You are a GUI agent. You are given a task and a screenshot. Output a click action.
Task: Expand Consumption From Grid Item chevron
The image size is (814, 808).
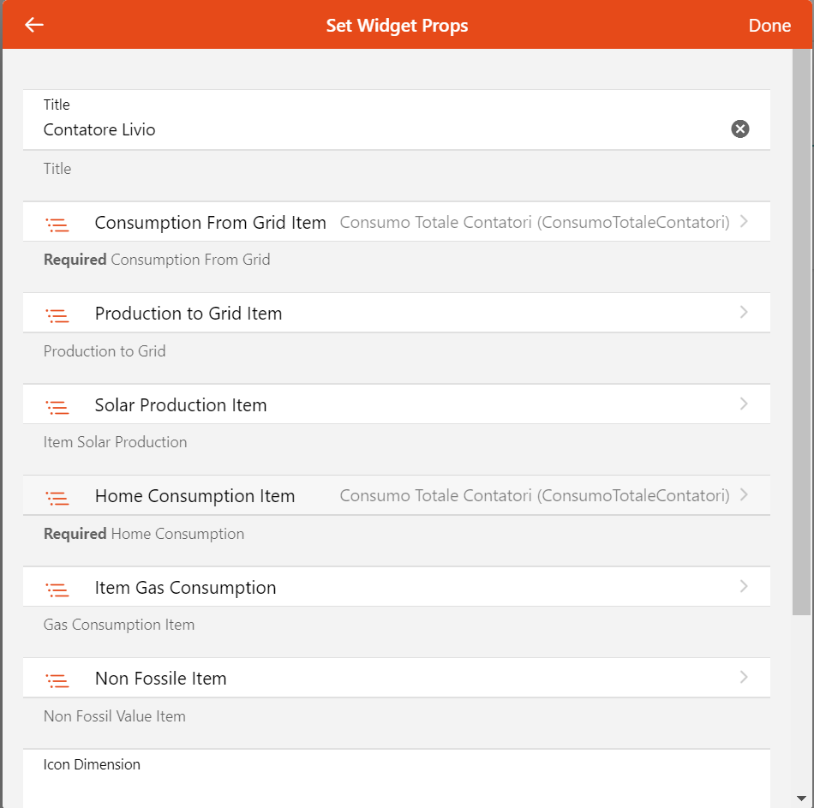pyautogui.click(x=743, y=222)
